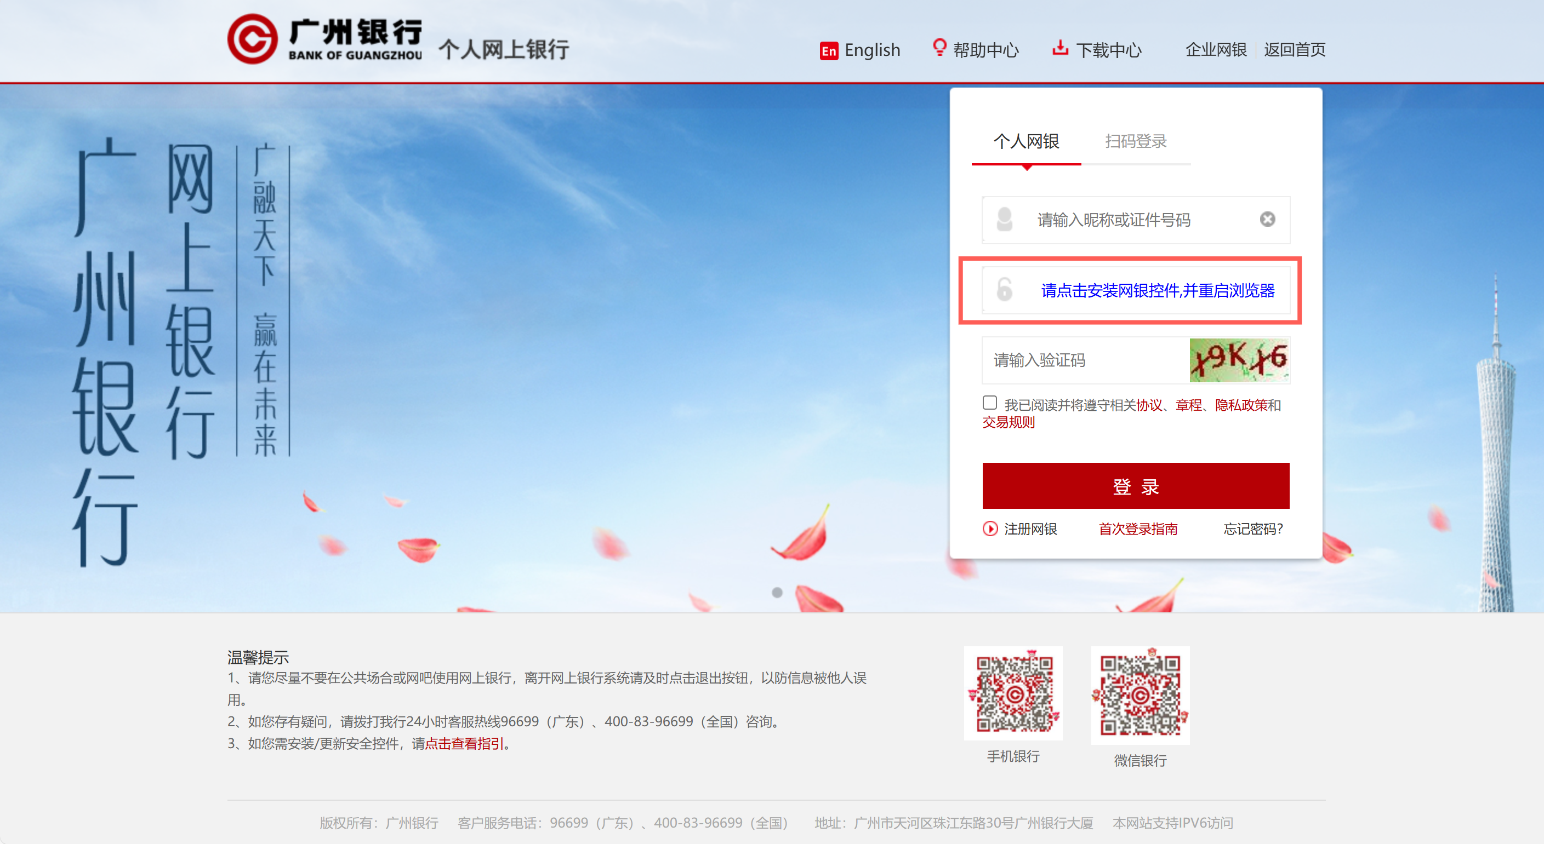Click the 手机银行 QR code
Image resolution: width=1544 pixels, height=844 pixels.
tap(1013, 693)
